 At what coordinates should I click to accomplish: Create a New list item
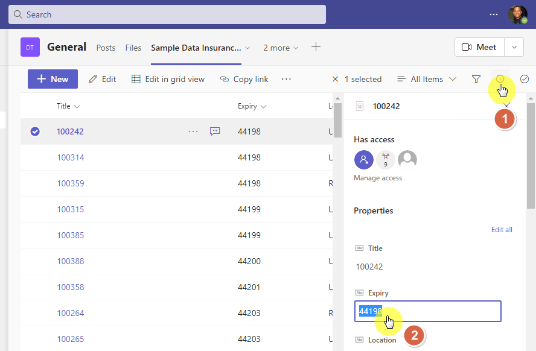coord(53,79)
